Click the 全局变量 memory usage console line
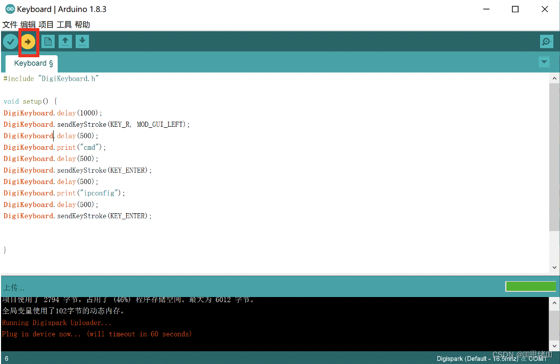 63,311
